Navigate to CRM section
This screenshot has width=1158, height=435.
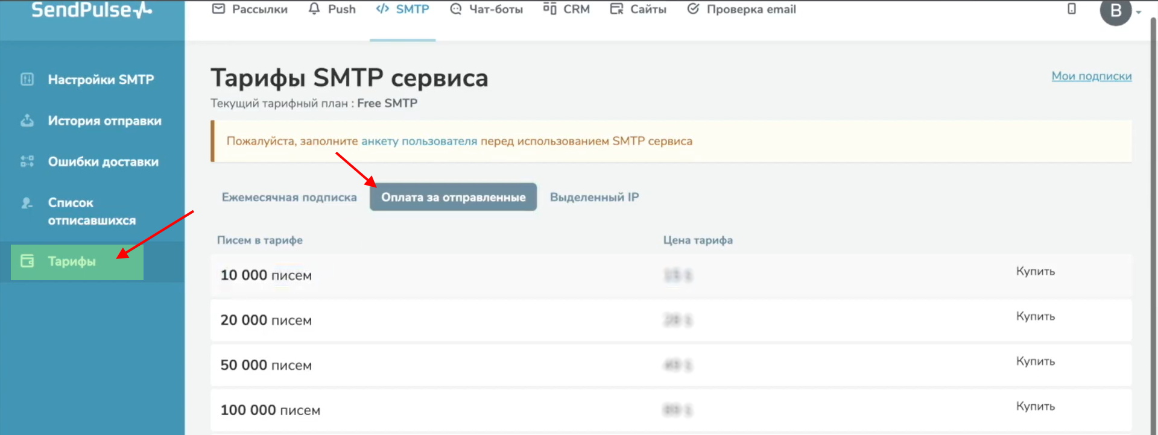pyautogui.click(x=566, y=10)
